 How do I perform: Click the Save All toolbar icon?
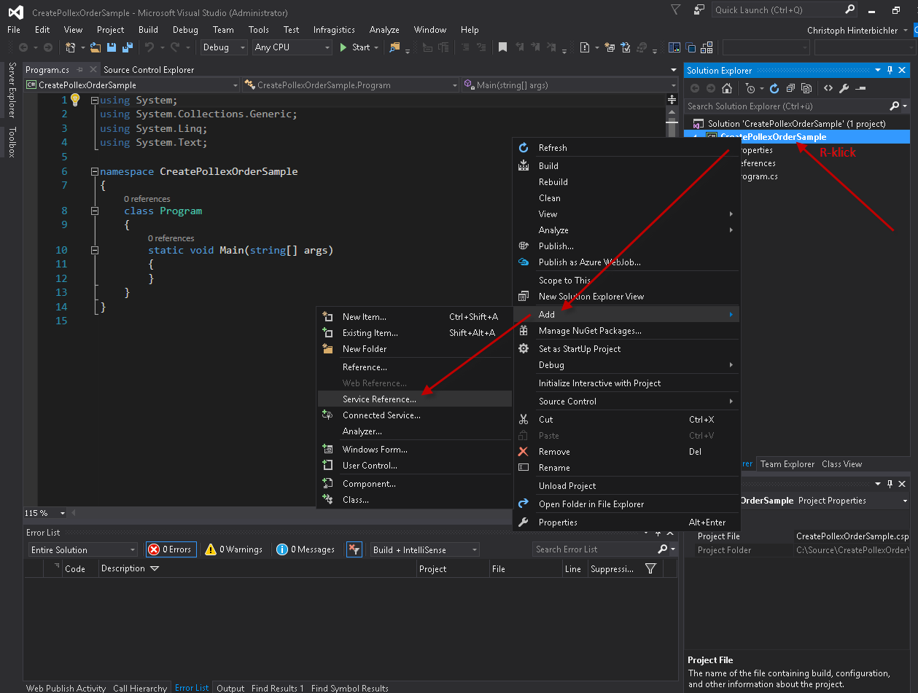coord(128,47)
